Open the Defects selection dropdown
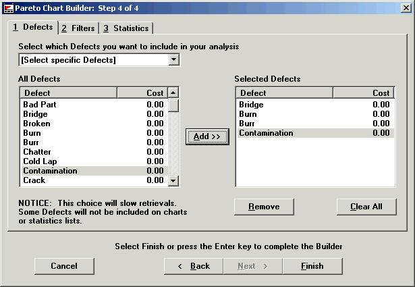 click(x=173, y=60)
